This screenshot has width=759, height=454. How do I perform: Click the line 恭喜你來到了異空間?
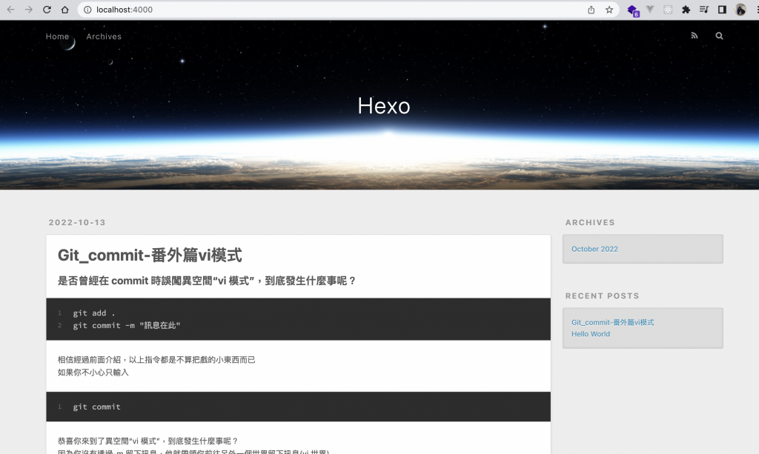pyautogui.click(x=148, y=441)
